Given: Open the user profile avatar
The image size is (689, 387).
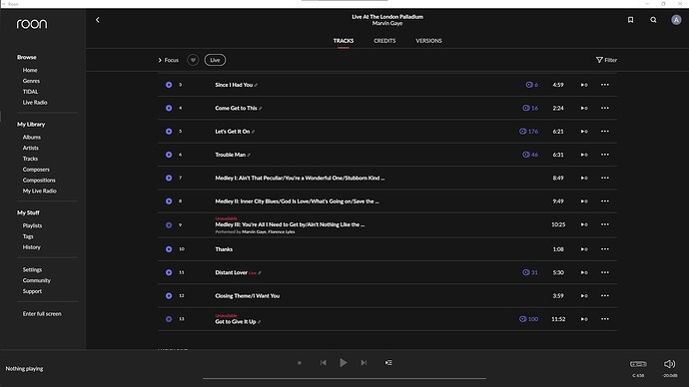Looking at the screenshot, I should click(676, 20).
